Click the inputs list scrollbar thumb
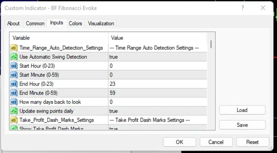Screen dimensions: 277x153 click(x=211, y=44)
